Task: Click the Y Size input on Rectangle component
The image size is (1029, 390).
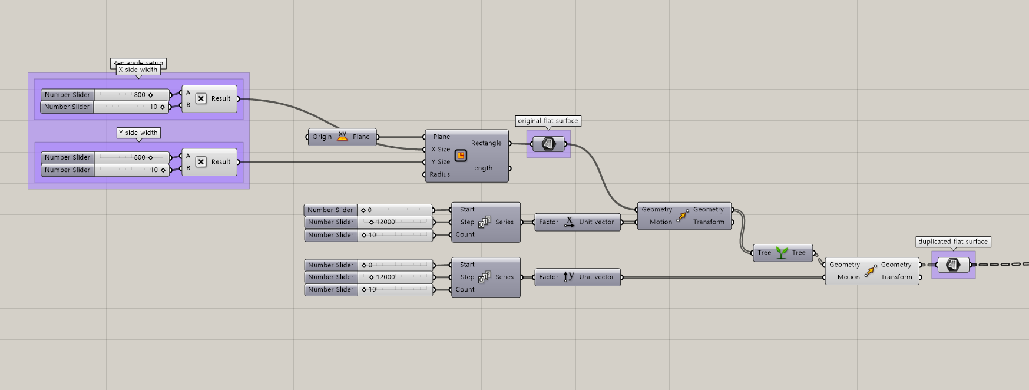Action: (x=441, y=162)
